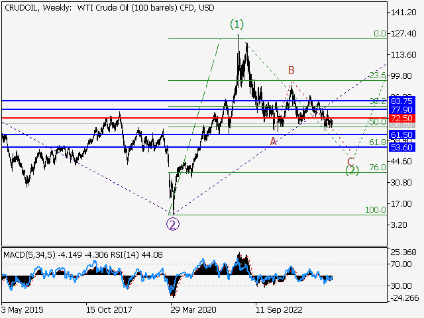This screenshot has width=424, height=318.
Task: Click the circled purple 2 wave marker
Action: [172, 223]
